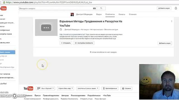Click the YouTube logo in the header
The image size is (179, 100).
point(3,8)
